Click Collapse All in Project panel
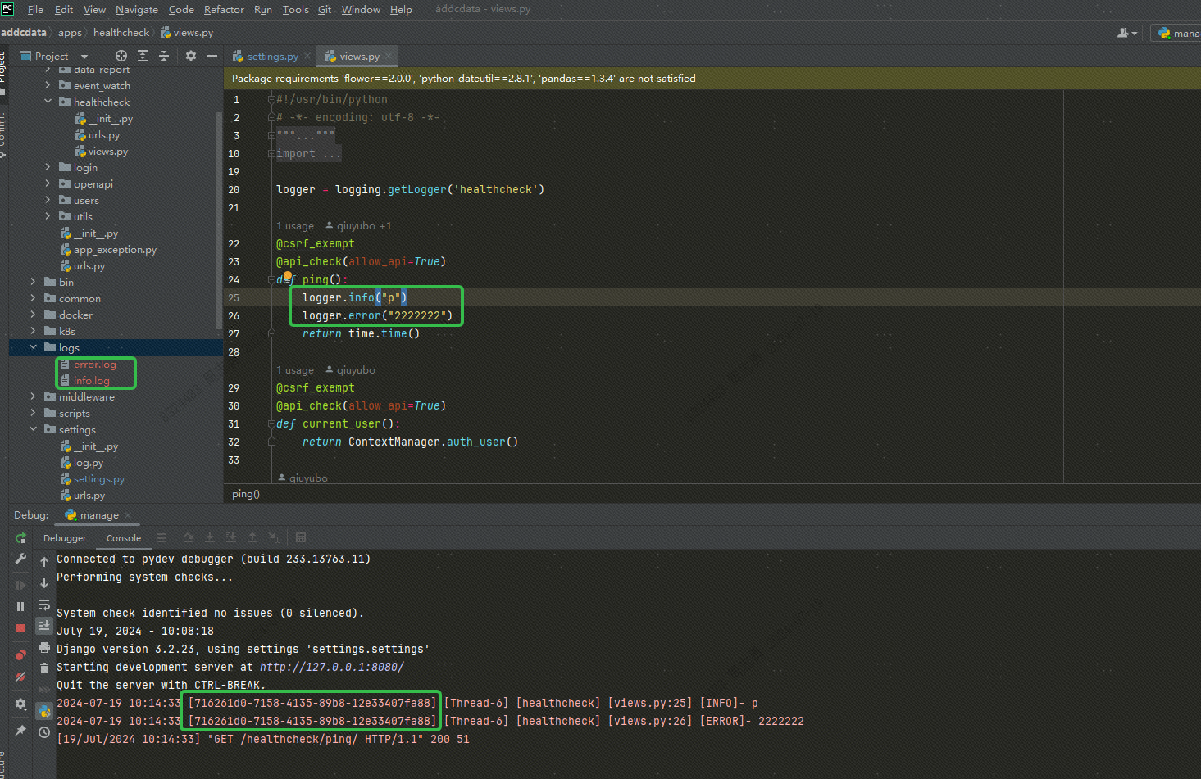The image size is (1201, 779). [164, 56]
